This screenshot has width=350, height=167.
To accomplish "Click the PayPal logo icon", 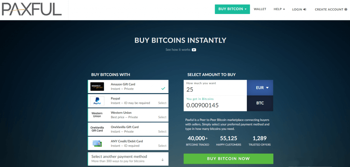I will (97, 101).
